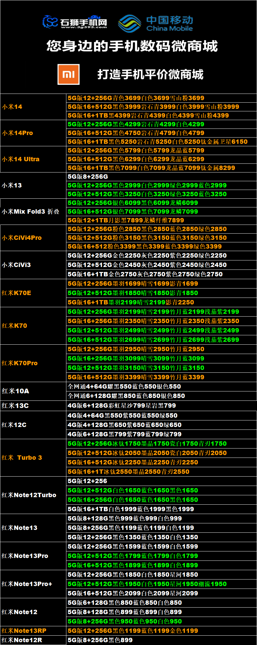Select the 小米CiVi4Pro model cell
Viewport: 257px width, 645px height.
pyautogui.click(x=33, y=238)
